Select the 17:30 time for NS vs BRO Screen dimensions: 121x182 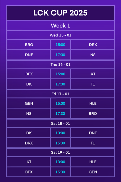pos(60,113)
